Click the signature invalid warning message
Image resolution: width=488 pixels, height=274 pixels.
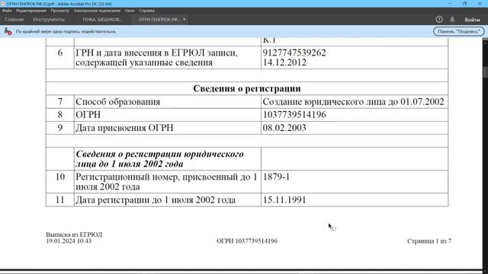point(66,31)
